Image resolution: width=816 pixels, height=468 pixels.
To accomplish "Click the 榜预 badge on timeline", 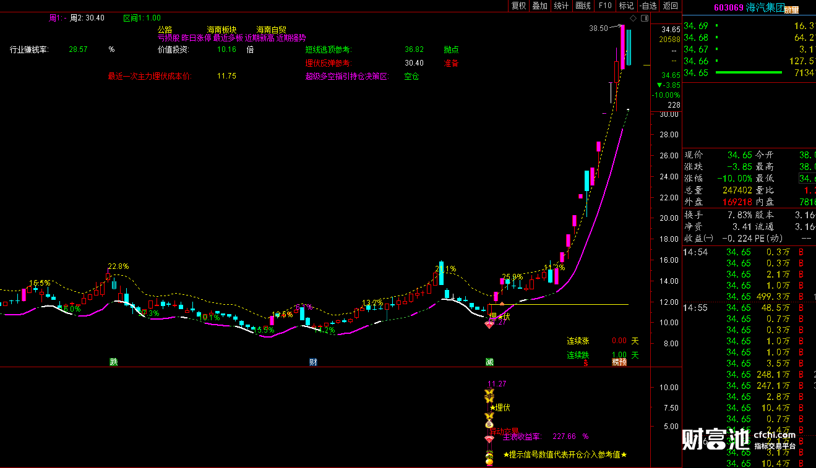I will click(619, 362).
